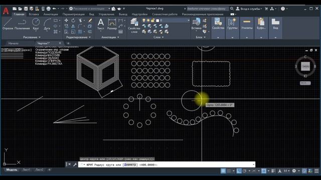The width and height of the screenshot is (321, 180).
Task: Click the Array tool icon
Action: tap(80, 31)
